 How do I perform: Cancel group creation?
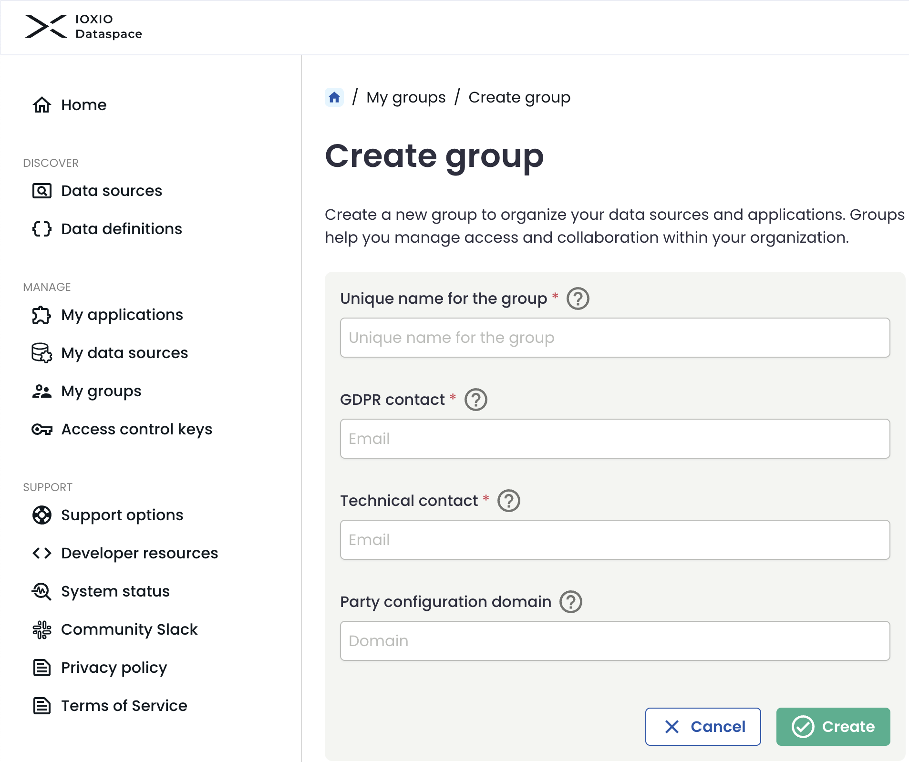(x=703, y=727)
